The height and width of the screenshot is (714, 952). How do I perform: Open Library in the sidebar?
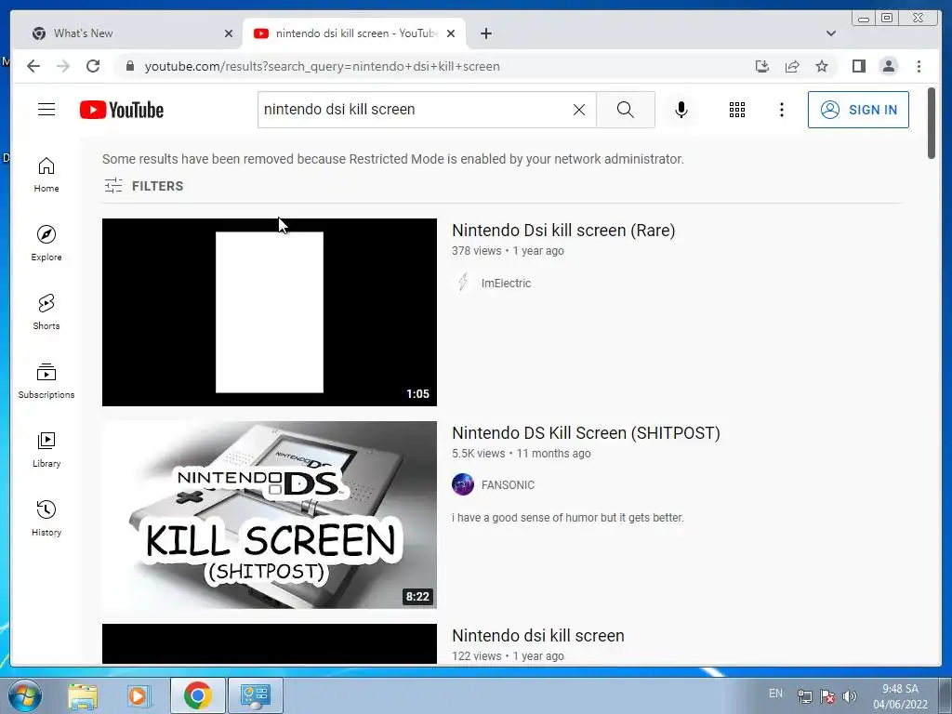point(46,449)
